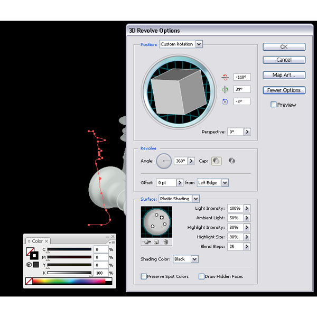This screenshot has width=317, height=317.
Task: Select the Color tab
Action: (x=38, y=241)
